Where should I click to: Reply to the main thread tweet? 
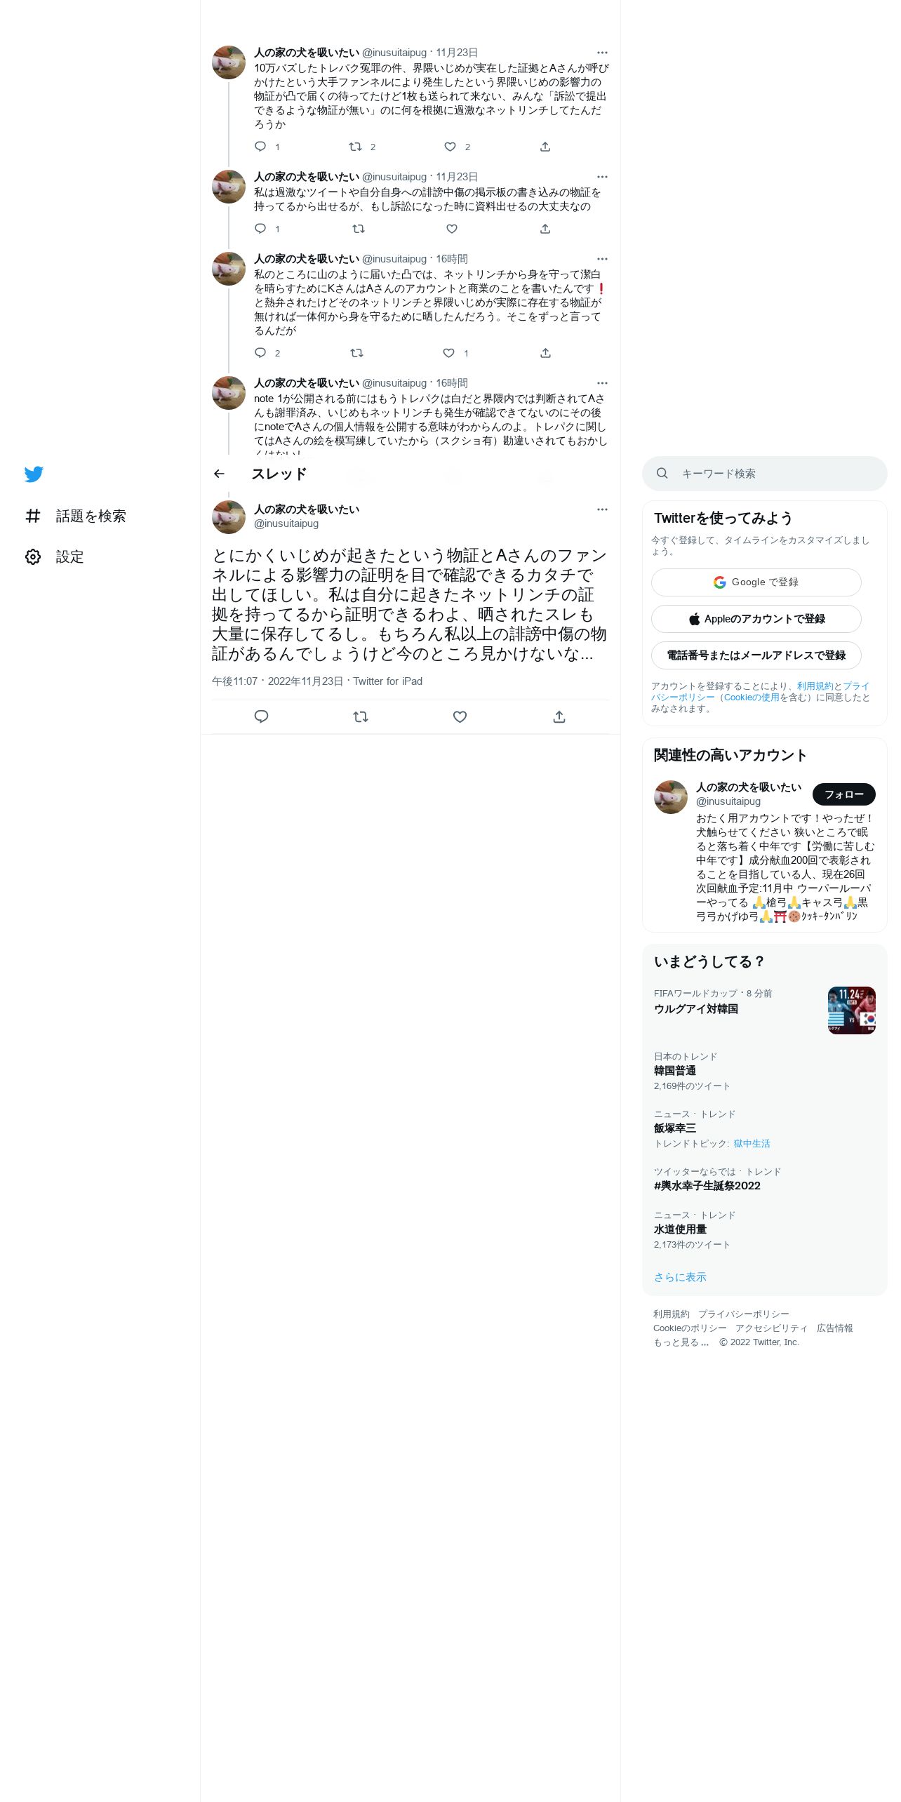click(261, 716)
